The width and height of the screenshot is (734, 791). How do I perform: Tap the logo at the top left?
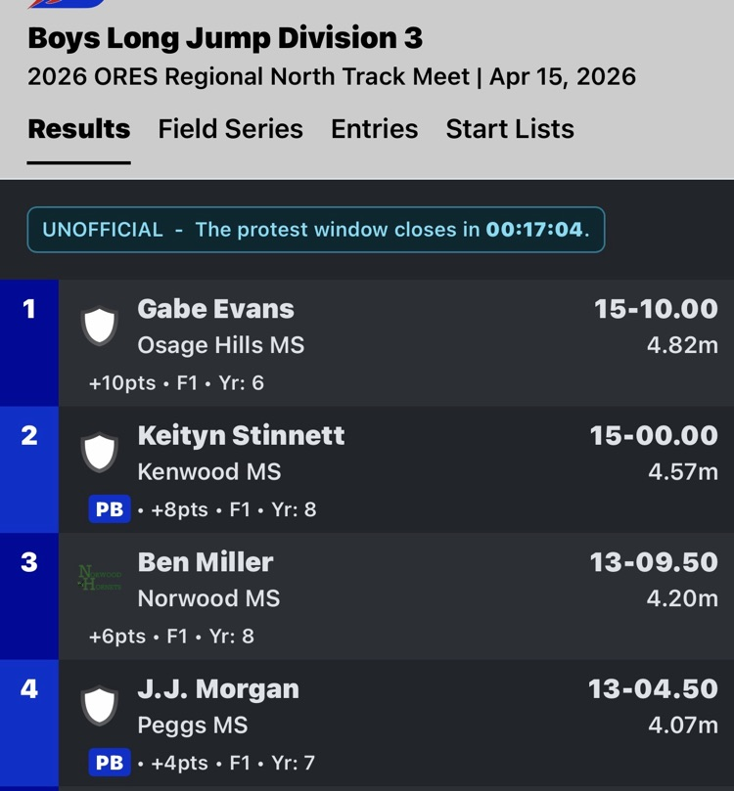click(67, 4)
